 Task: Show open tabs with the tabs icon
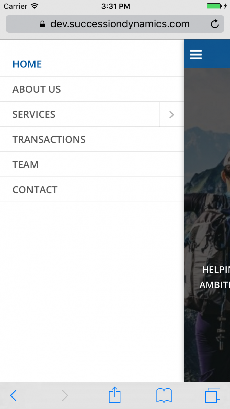coord(213,395)
